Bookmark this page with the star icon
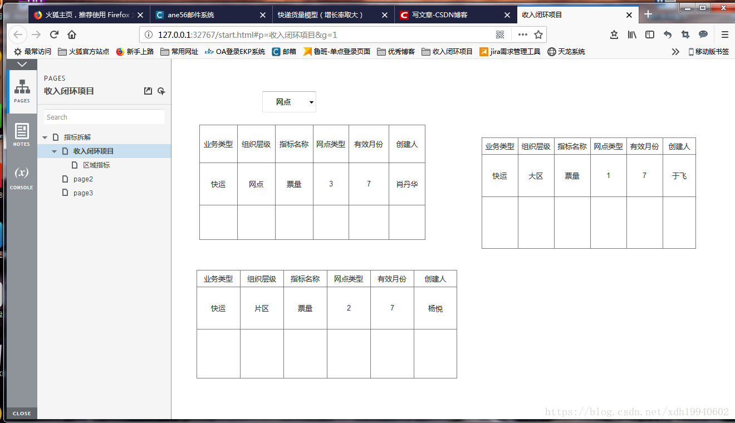The image size is (735, 423). click(x=538, y=35)
